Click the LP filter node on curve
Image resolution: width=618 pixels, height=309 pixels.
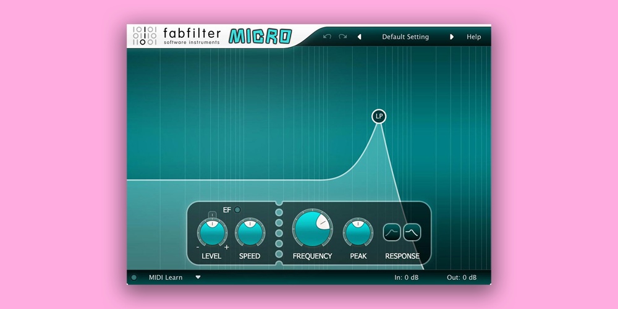[379, 116]
